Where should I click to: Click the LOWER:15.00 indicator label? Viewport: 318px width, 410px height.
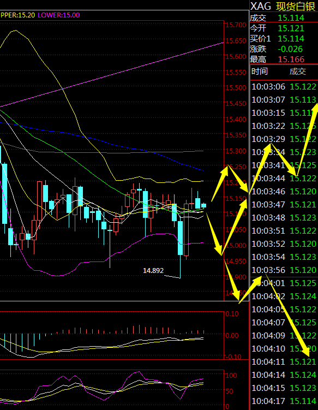pyautogui.click(x=59, y=15)
